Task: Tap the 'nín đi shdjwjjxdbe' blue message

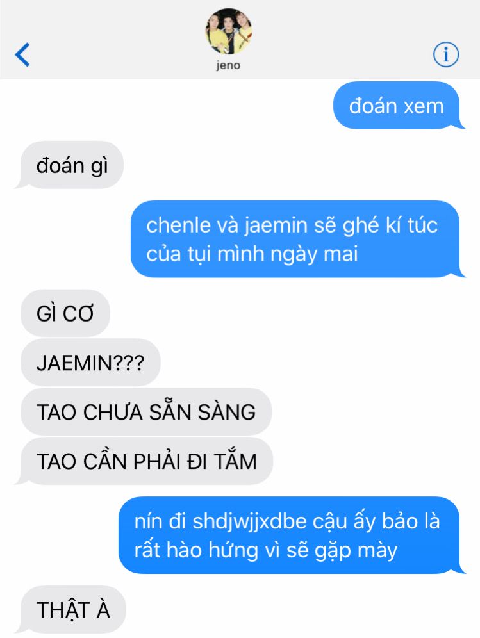Action: click(x=292, y=535)
